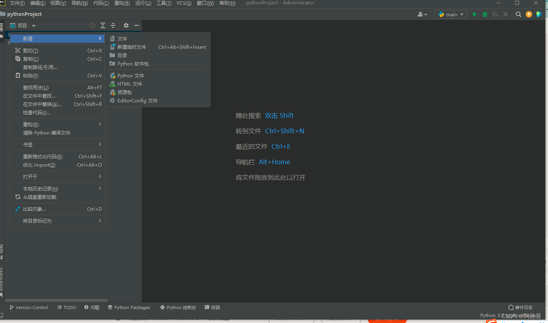Expand the 书签 submenu
This screenshot has width=548, height=323.
(x=58, y=144)
